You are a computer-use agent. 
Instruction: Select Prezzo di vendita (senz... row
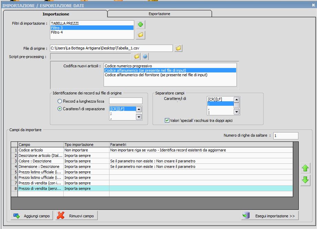(x=152, y=188)
